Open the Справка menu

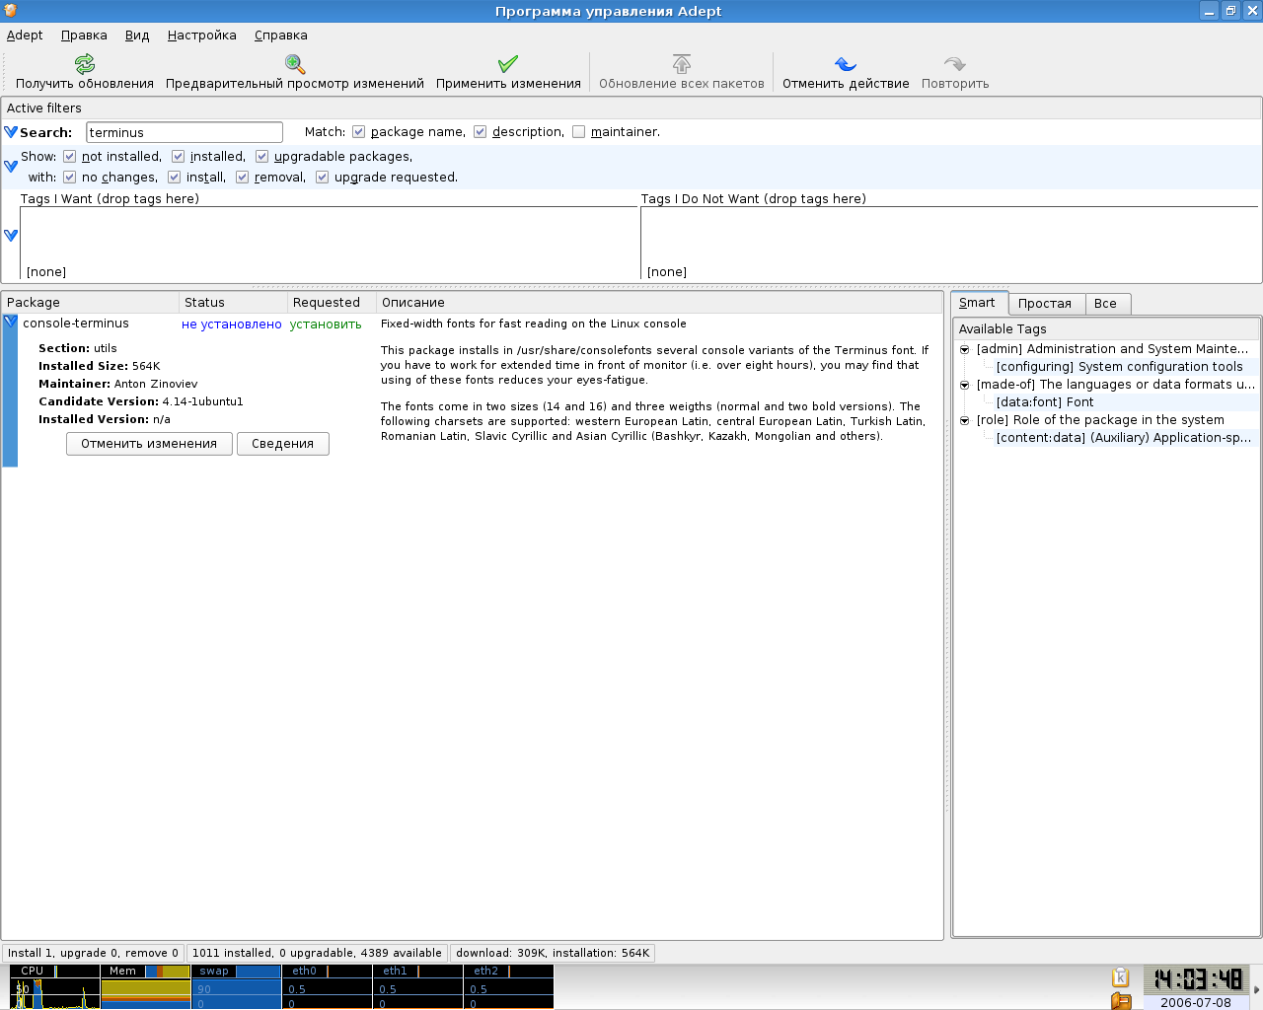281,36
